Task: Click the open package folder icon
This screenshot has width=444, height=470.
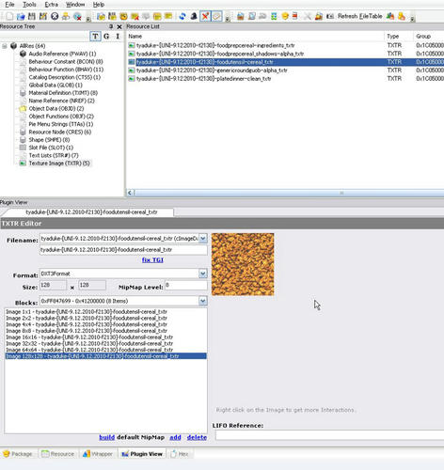Action: click(21, 16)
